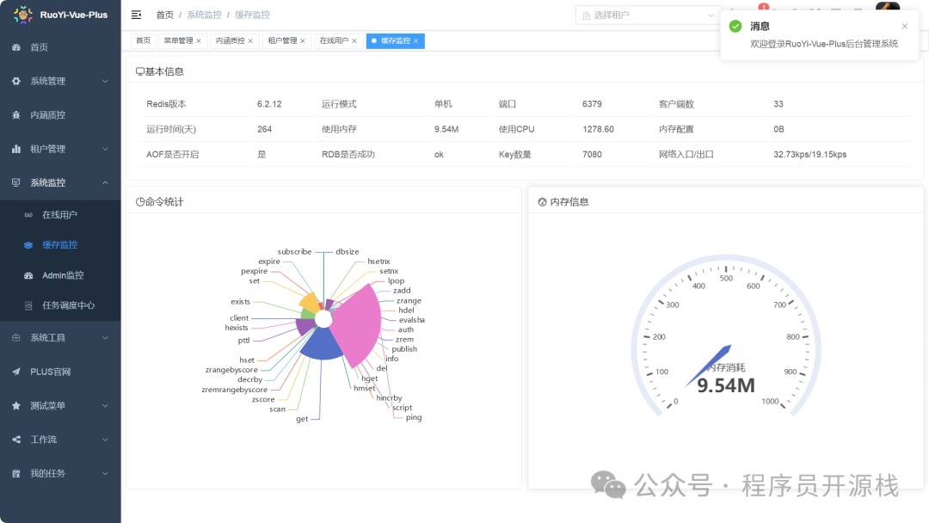Expand the 工作流 menu chevron
Screen dimensions: 929x523
tap(105, 440)
